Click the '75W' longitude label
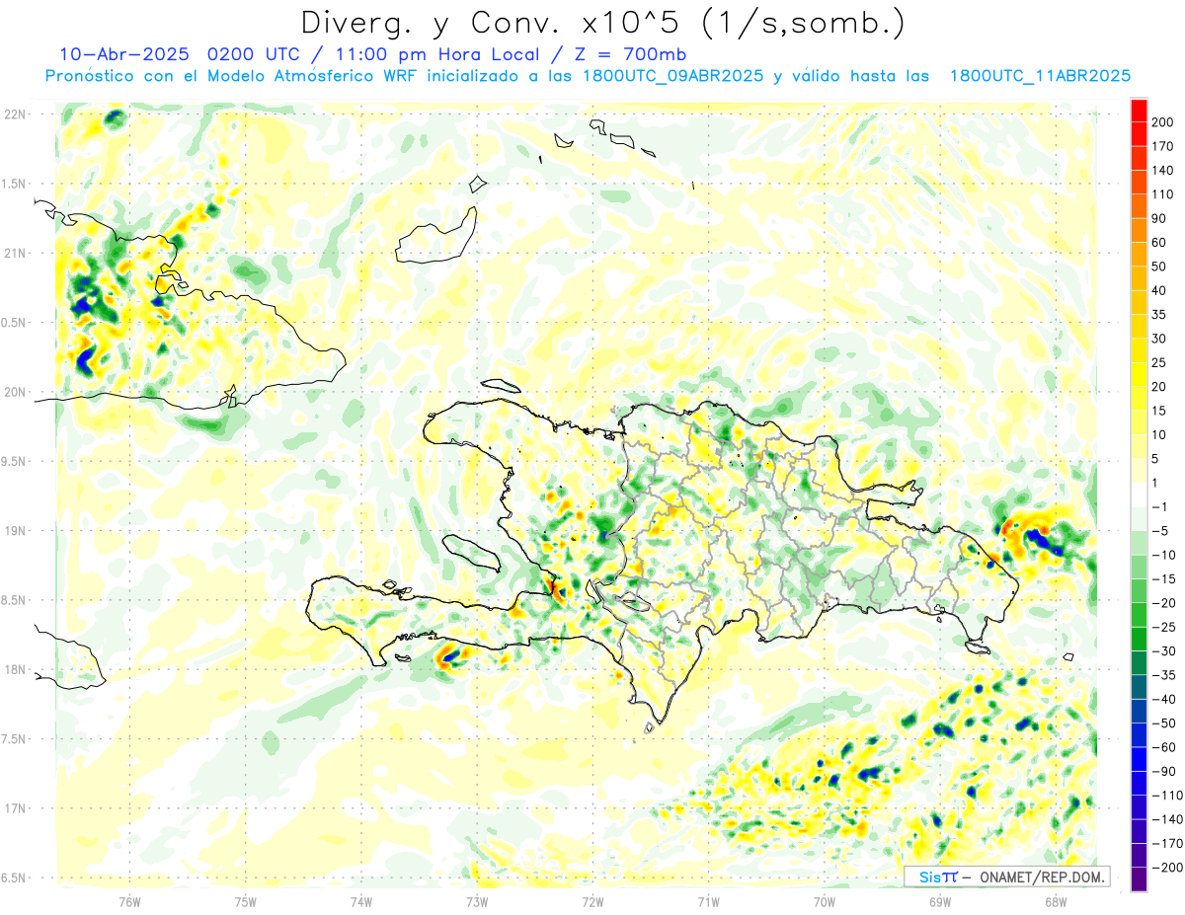Viewport: 1185px width, 915px height. (x=246, y=900)
